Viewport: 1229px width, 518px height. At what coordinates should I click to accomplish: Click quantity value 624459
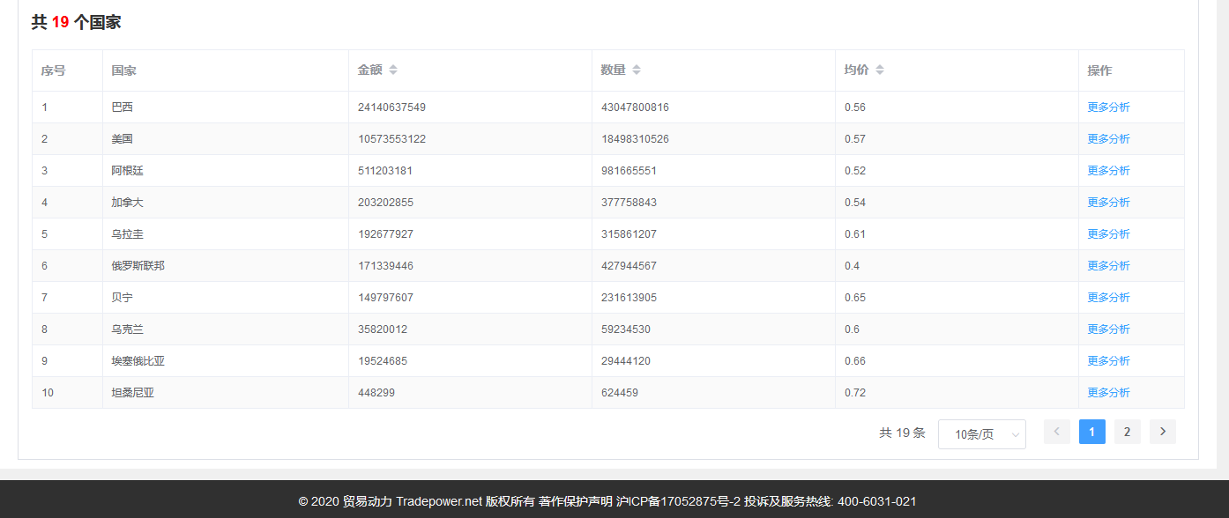point(620,393)
